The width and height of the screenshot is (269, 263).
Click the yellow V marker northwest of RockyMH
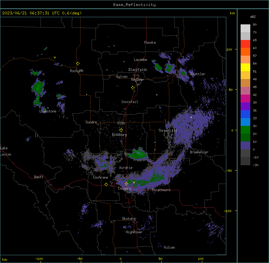(55, 57)
